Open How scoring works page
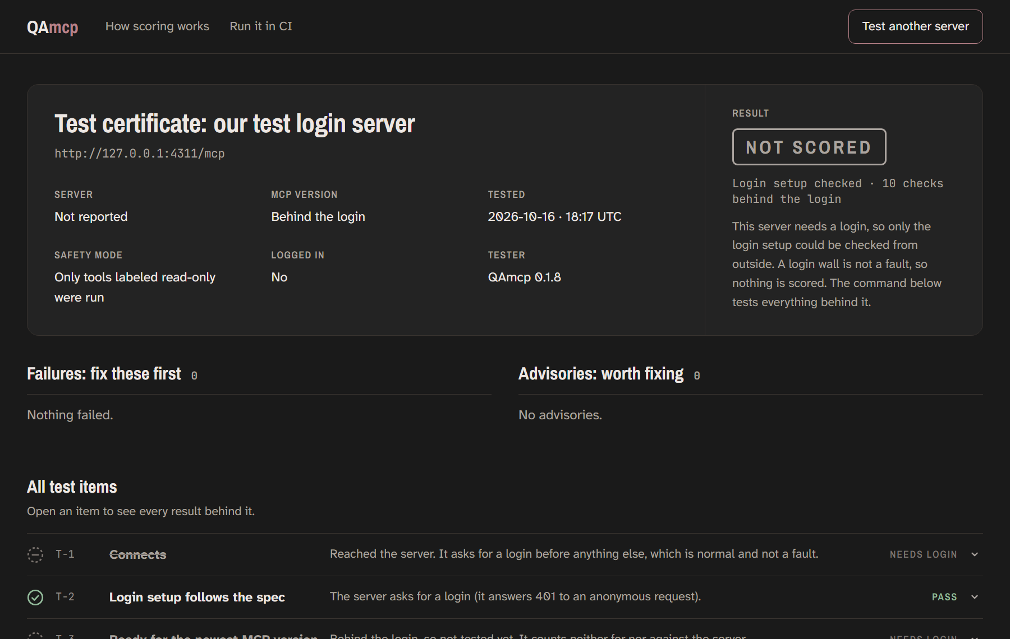The width and height of the screenshot is (1010, 639). click(x=157, y=26)
